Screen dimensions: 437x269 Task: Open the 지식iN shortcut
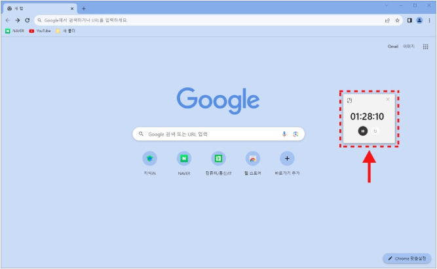coord(150,158)
